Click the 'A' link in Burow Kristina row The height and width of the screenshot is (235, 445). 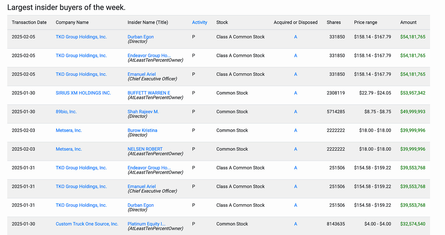[296, 130]
